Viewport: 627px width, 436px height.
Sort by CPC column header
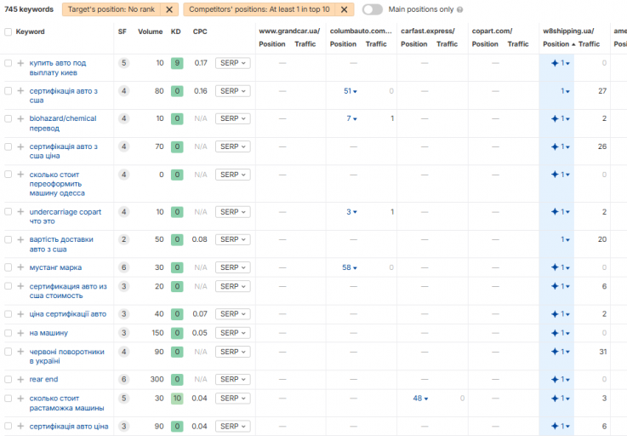[x=200, y=32]
